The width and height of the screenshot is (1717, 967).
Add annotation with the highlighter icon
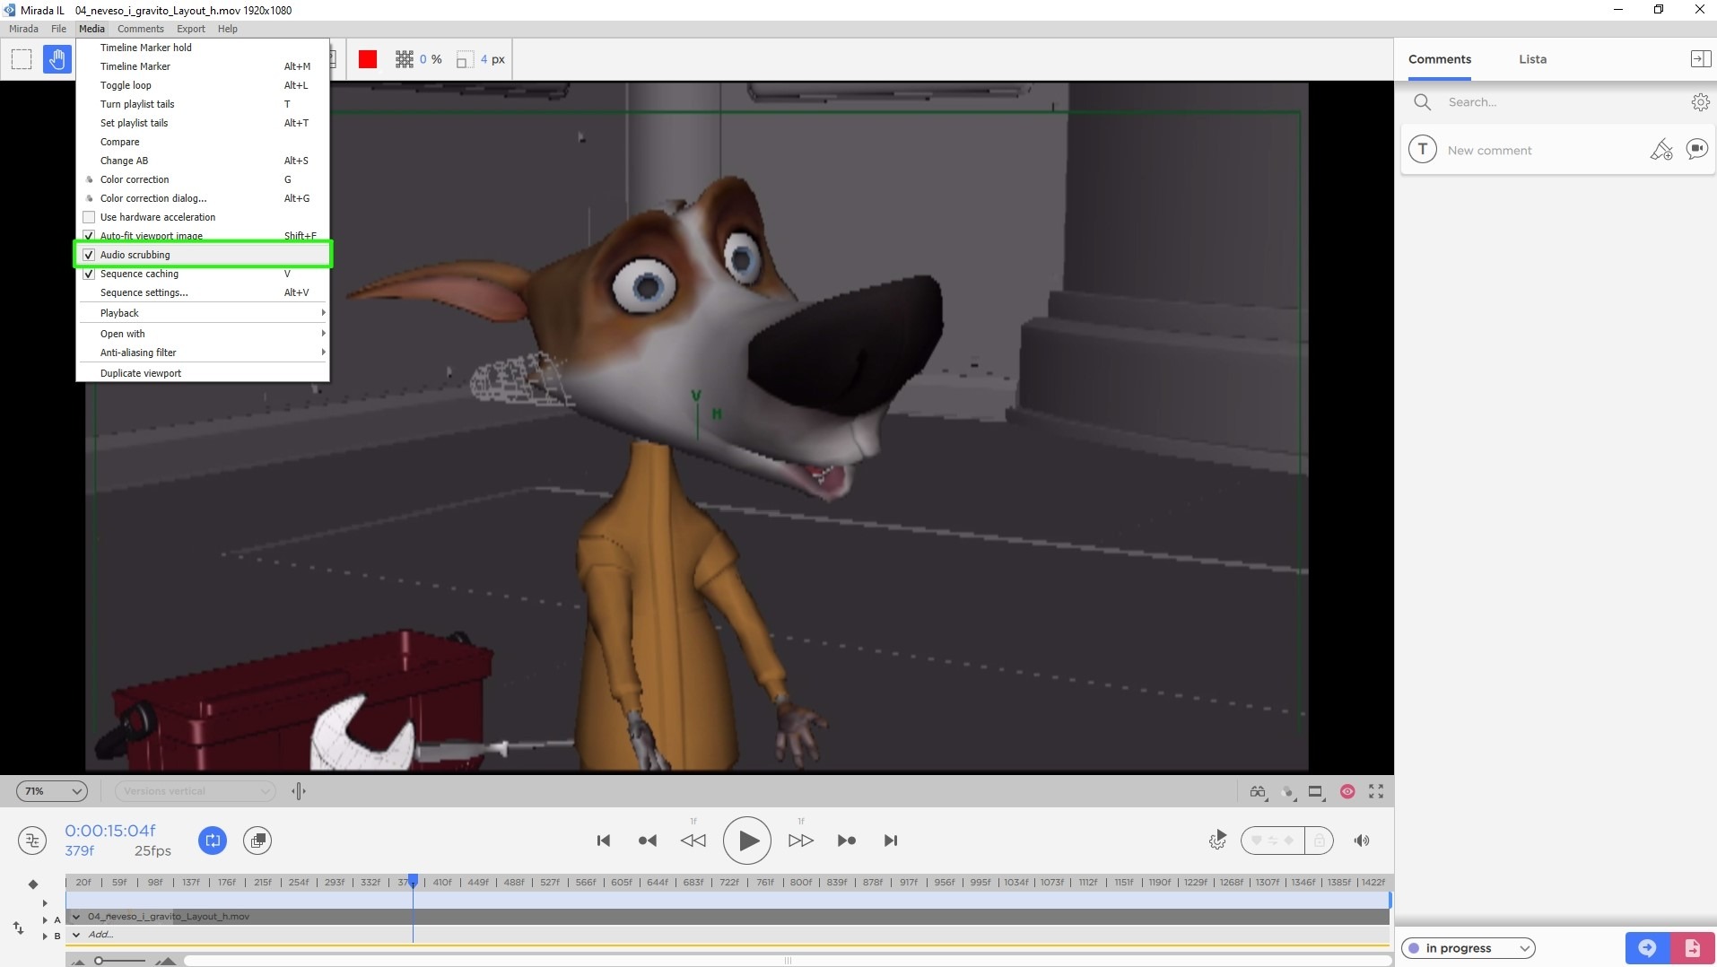[x=1661, y=150]
